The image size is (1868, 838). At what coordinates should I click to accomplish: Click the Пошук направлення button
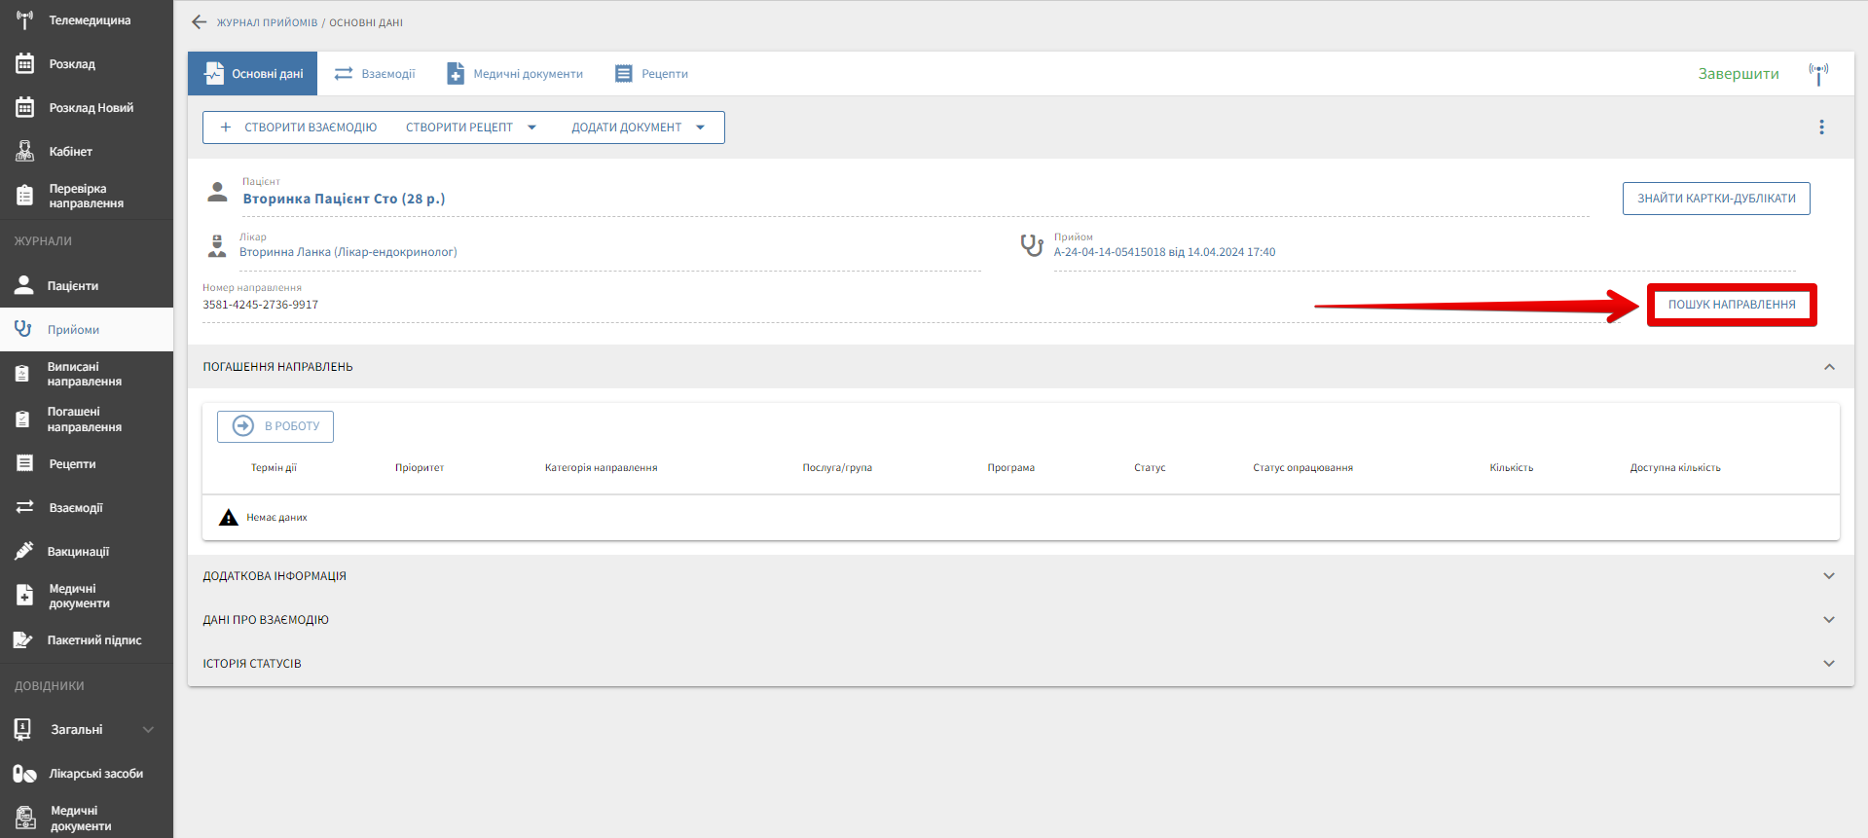pyautogui.click(x=1731, y=305)
